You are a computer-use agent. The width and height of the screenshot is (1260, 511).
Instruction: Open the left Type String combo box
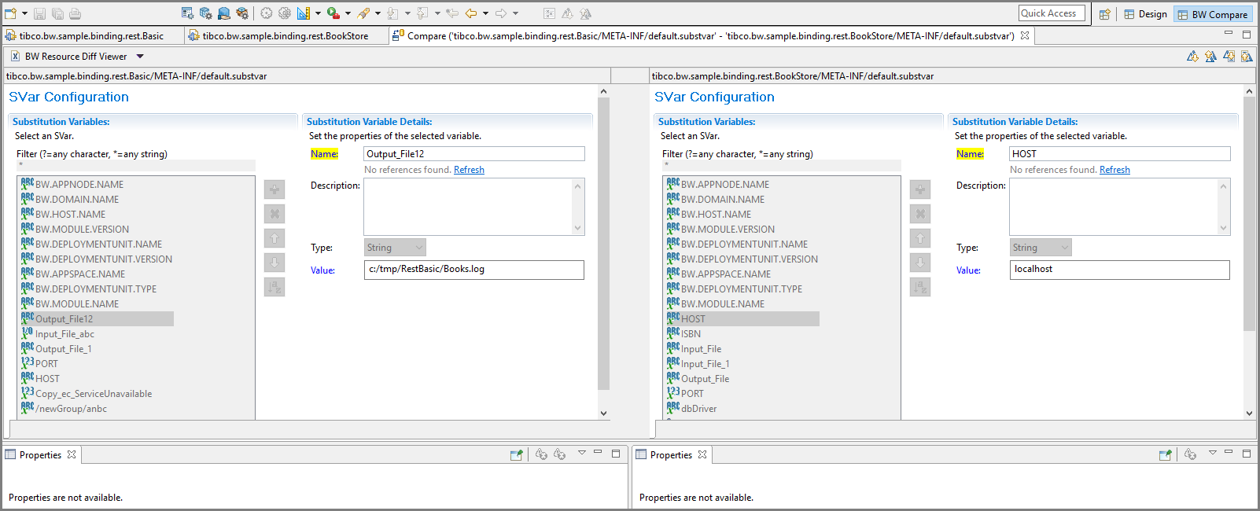[395, 248]
